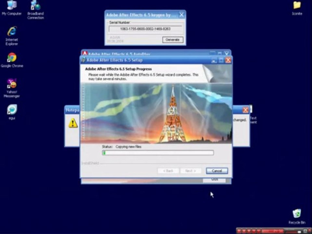
Task: Click the Serial Number field in the keygen
Action: (145, 29)
